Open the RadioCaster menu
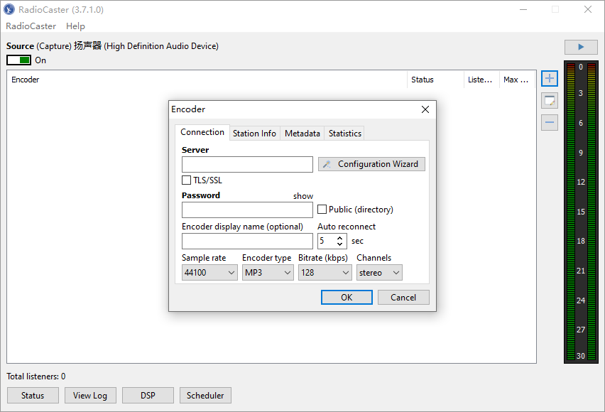Image resolution: width=605 pixels, height=412 pixels. 31,26
